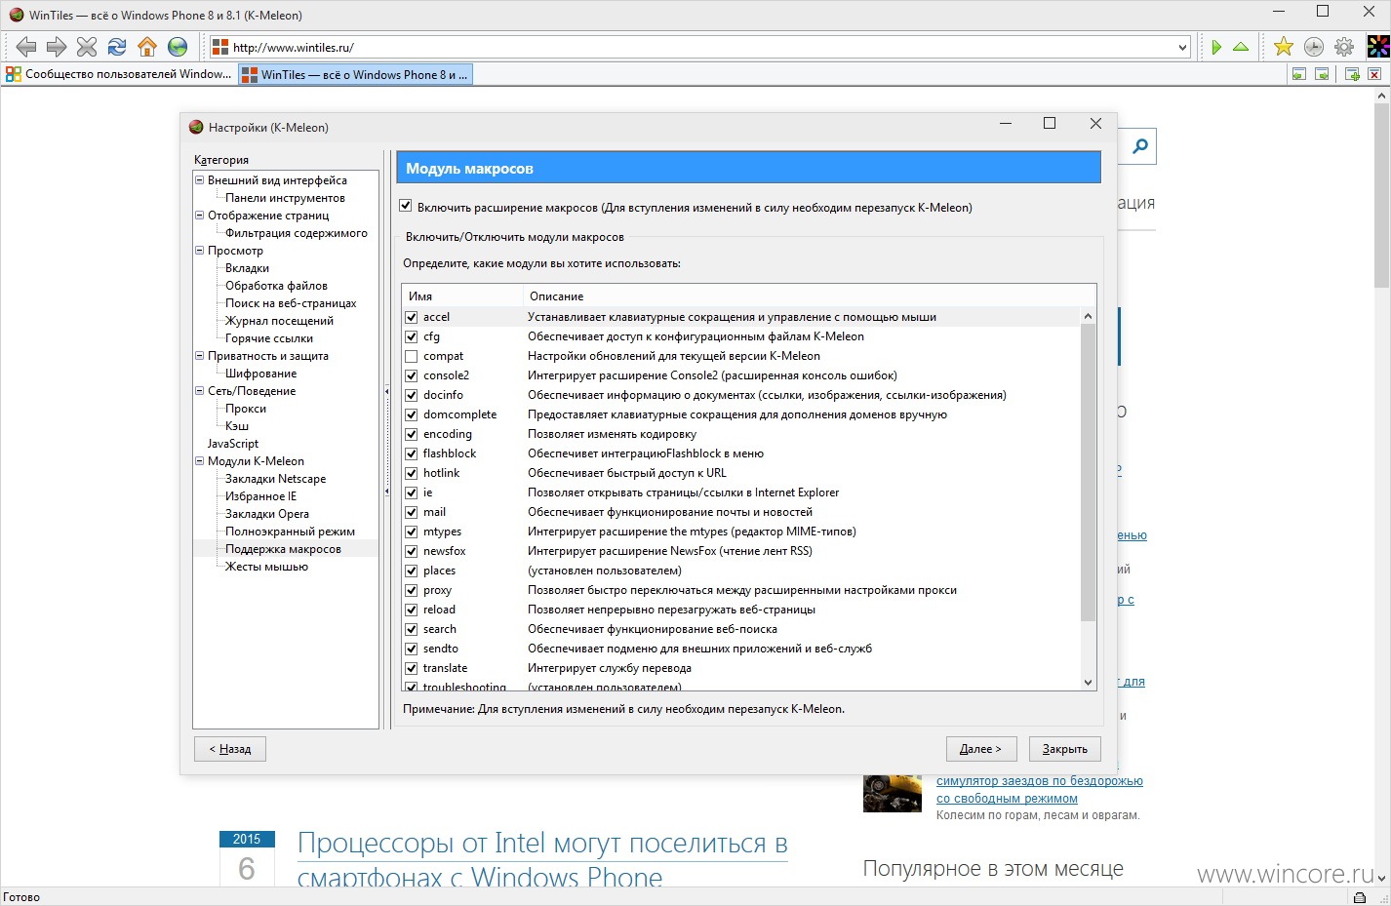Go back with the browser Back arrow
1391x906 pixels.
[x=26, y=46]
